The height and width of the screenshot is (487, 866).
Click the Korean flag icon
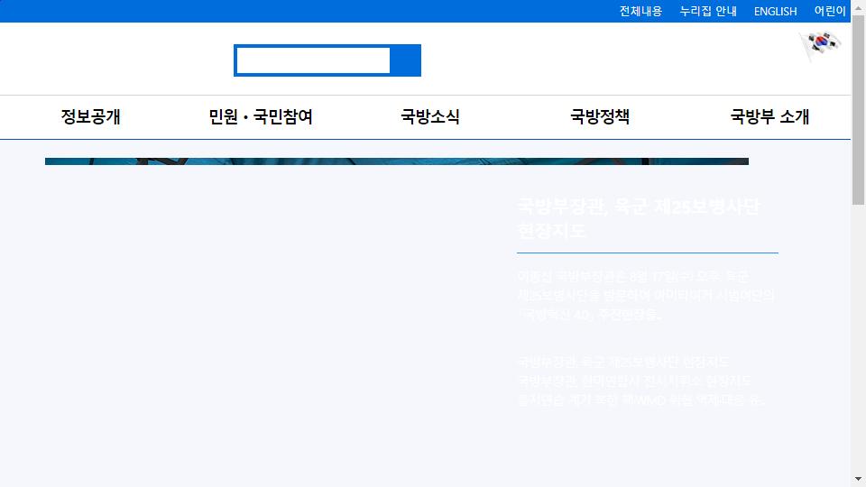pos(820,45)
